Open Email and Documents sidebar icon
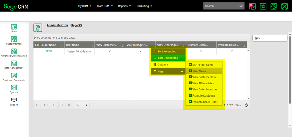Viewport: 292px width, 137px height. click(x=14, y=76)
